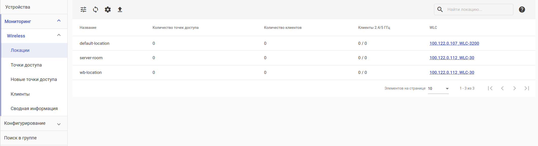Go to the last page of results
Image resolution: width=538 pixels, height=146 pixels.
[527, 88]
